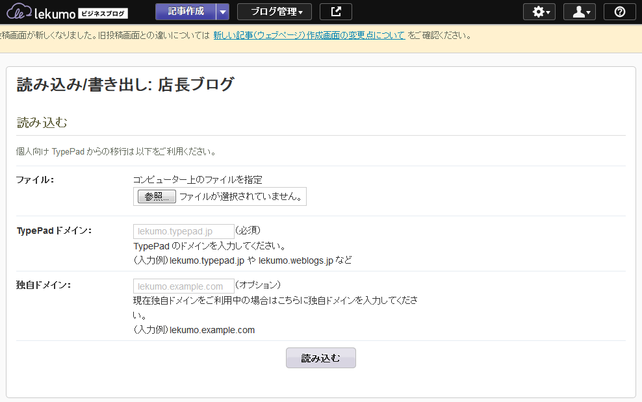Screen dimensions: 642x402
Task: Click the 参照 file browse button
Action: tap(157, 197)
